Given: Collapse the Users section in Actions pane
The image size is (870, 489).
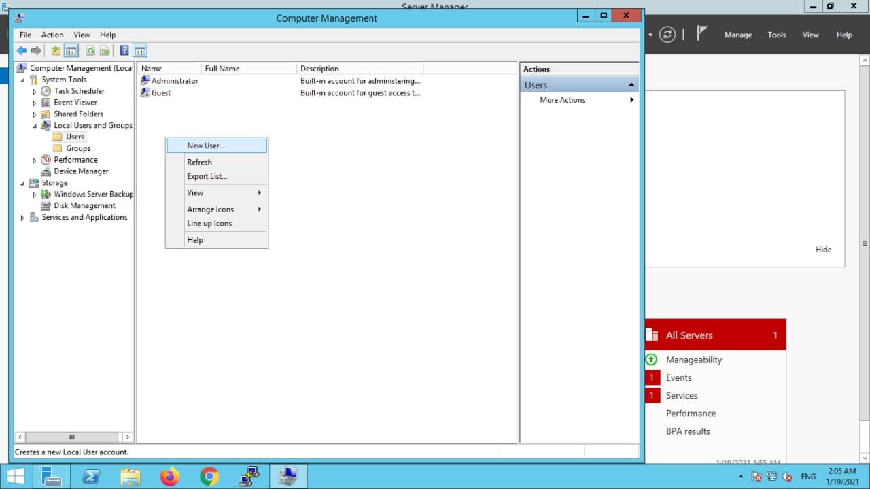Looking at the screenshot, I should [631, 85].
